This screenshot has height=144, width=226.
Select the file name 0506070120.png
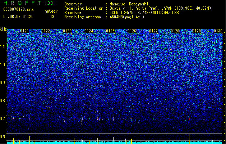click(x=18, y=10)
